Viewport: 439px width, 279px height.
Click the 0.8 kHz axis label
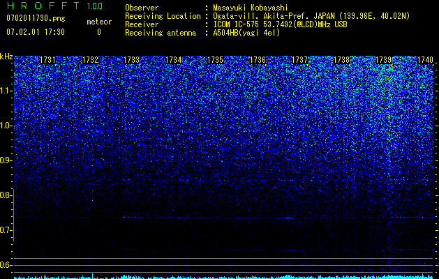click(x=6, y=195)
